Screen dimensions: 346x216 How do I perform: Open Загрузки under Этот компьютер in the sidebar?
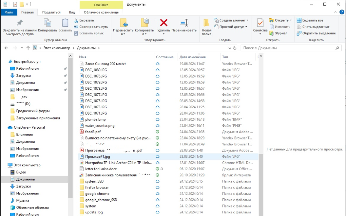(x=23, y=186)
